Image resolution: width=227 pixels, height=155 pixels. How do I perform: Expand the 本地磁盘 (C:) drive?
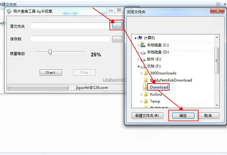click(x=138, y=45)
